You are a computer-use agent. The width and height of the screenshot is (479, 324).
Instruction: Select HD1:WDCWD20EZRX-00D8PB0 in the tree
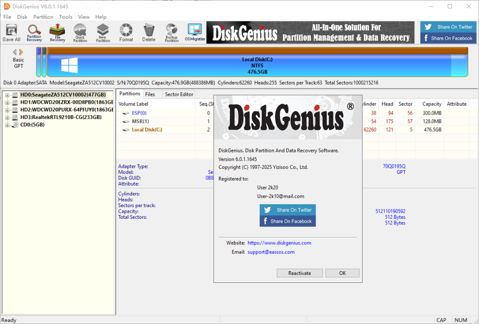pyautogui.click(x=66, y=102)
